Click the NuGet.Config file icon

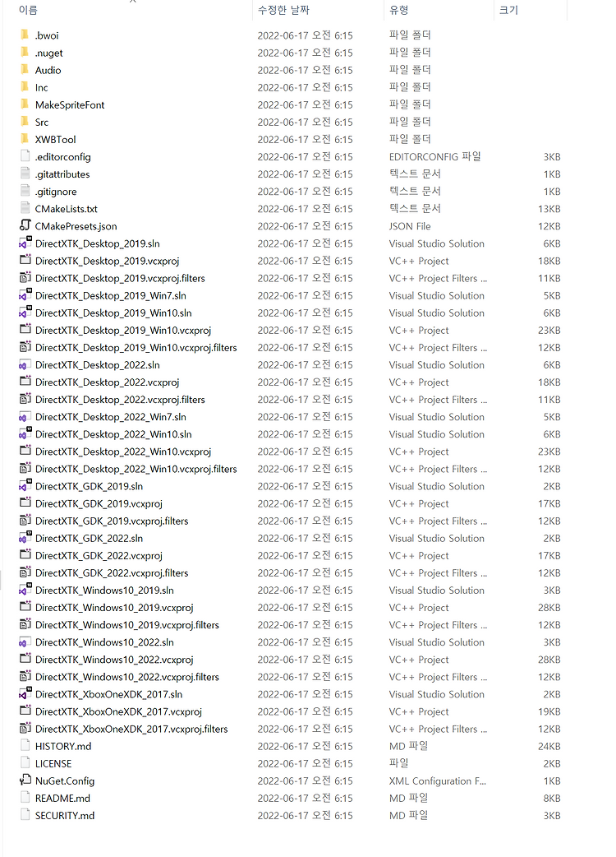25,781
